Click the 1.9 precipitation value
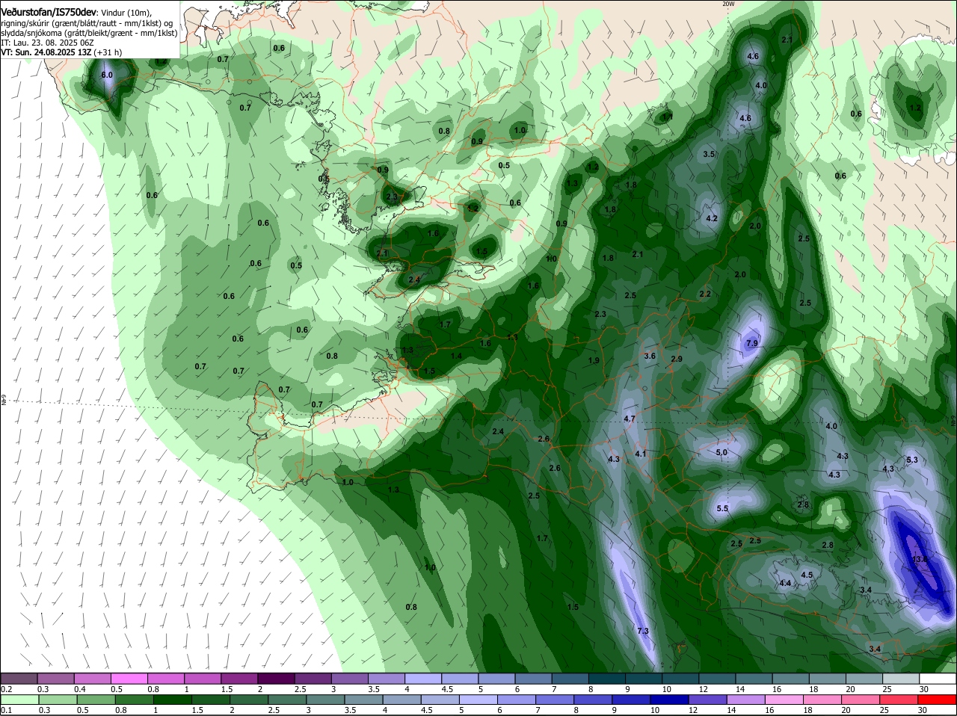The height and width of the screenshot is (716, 957). tap(594, 360)
